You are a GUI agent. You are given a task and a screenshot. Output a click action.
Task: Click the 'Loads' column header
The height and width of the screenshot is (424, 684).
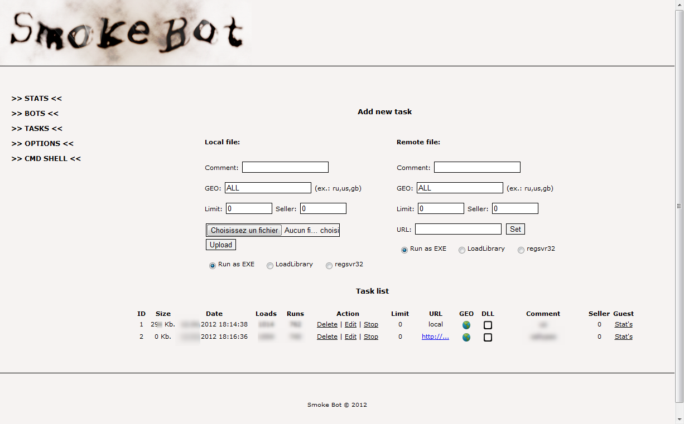click(266, 314)
